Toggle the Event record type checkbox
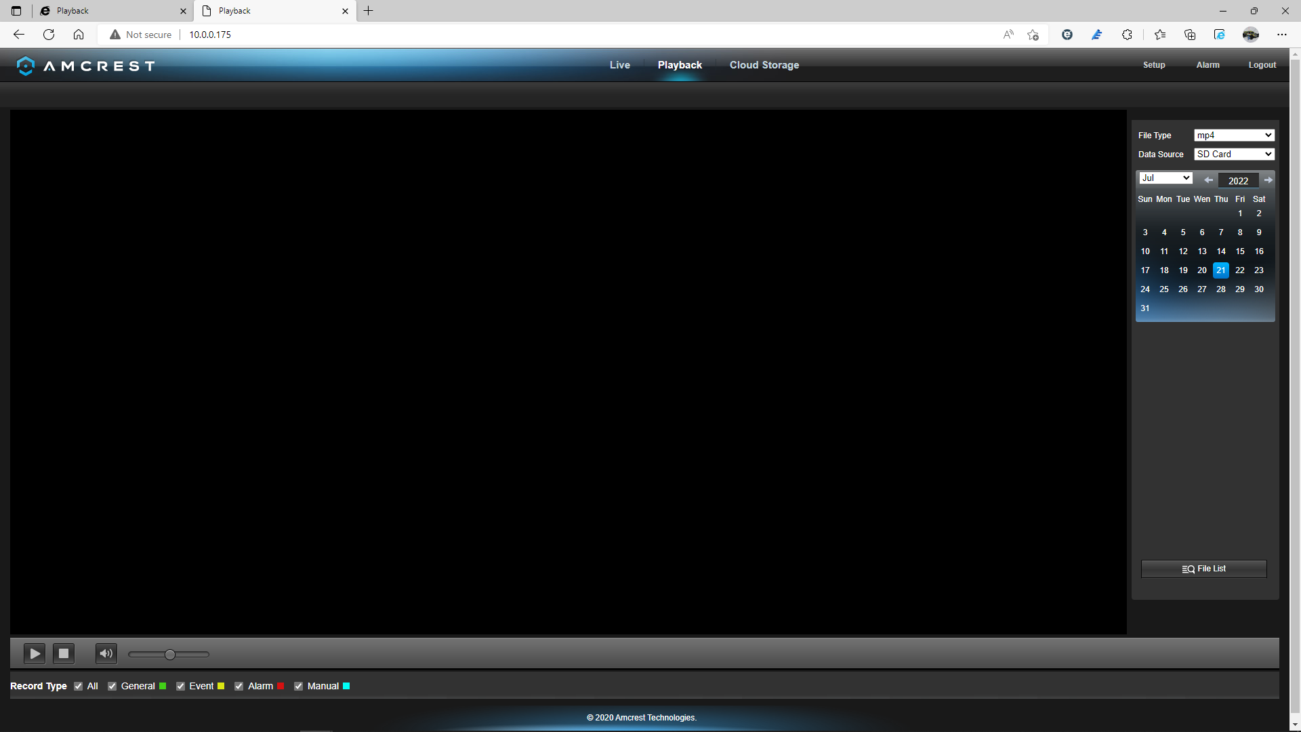Viewport: 1301px width, 732px height. coord(181,686)
